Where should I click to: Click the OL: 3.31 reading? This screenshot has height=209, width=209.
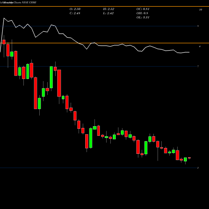(143, 18)
